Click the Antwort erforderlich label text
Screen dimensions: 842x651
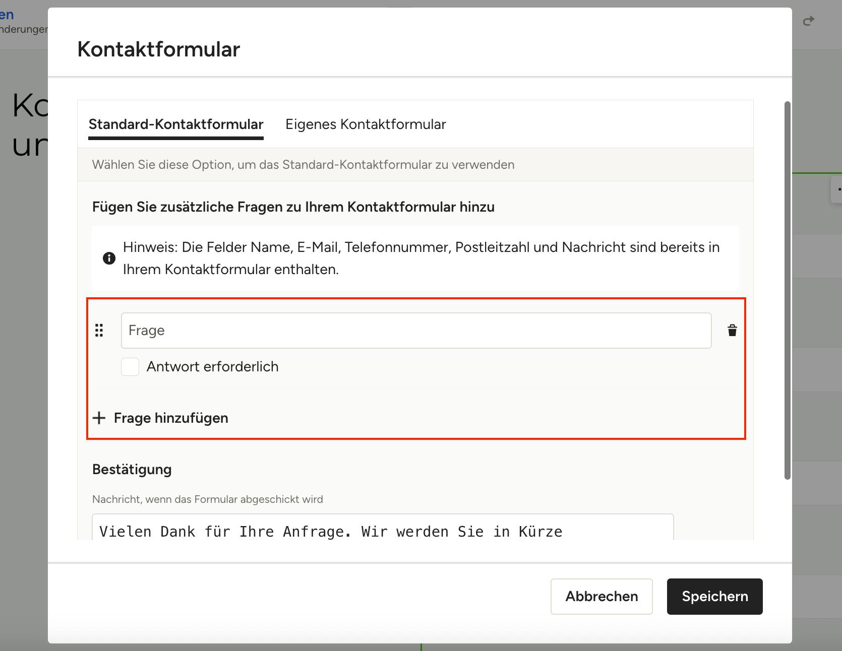point(212,367)
